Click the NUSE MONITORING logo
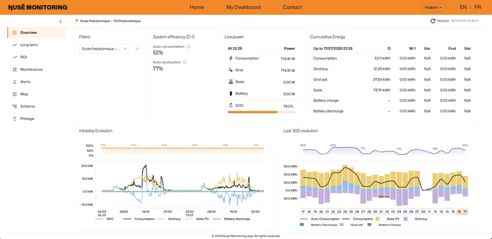Image resolution: width=492 pixels, height=239 pixels. (38, 7)
